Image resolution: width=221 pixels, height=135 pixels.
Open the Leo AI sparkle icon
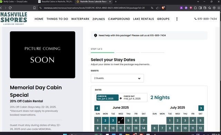click(210, 8)
